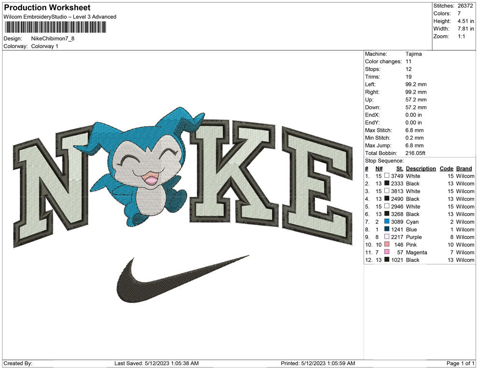
Task: Select the Stops value '12'
Action: point(408,69)
